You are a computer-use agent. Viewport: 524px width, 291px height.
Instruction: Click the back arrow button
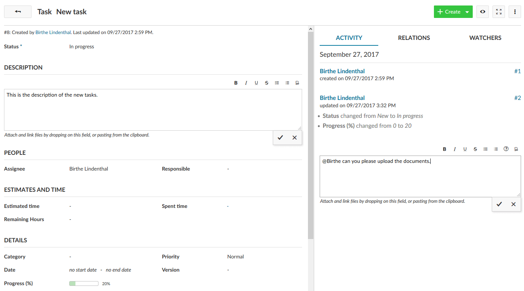18,12
